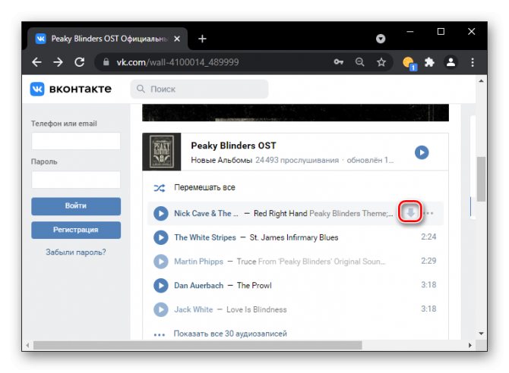Open Dan Auerbach artist link

click(x=199, y=286)
